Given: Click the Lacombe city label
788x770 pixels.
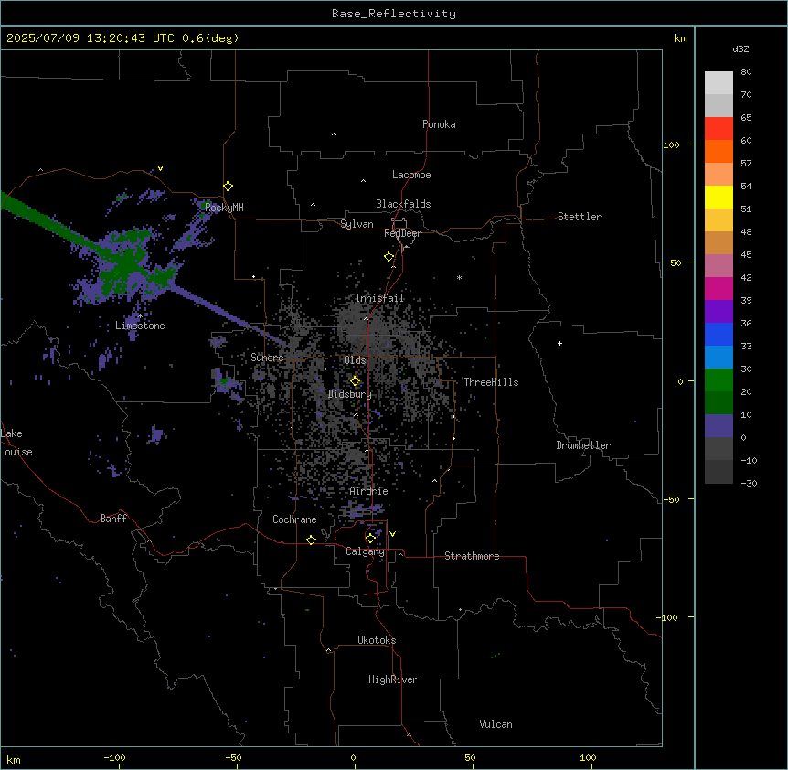Looking at the screenshot, I should (x=411, y=175).
